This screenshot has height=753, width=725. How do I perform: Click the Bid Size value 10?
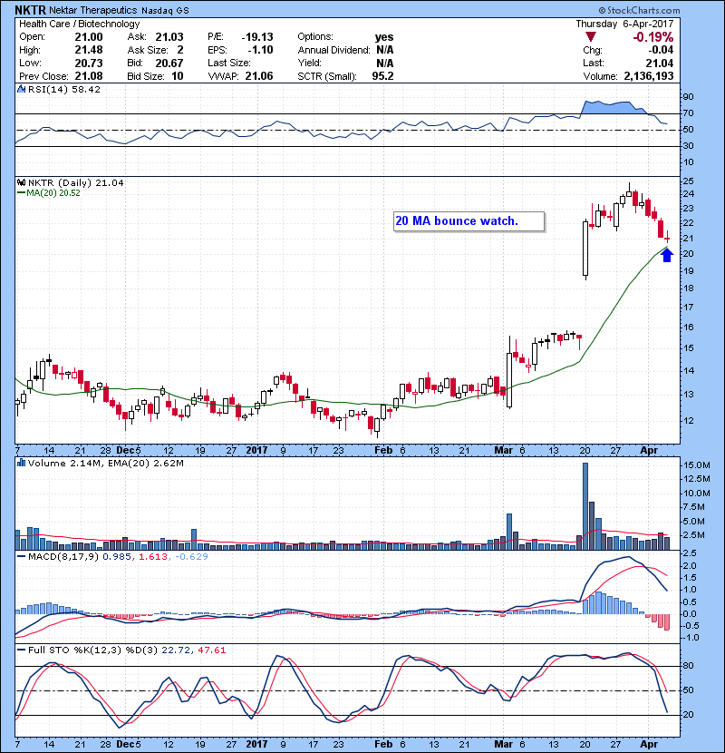(178, 76)
